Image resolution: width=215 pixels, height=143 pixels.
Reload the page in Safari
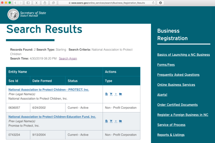[153, 3]
